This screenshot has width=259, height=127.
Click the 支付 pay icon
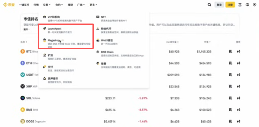tap(44, 67)
